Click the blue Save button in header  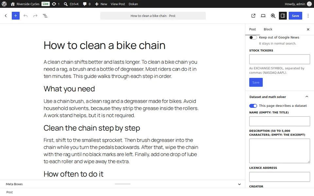(295, 16)
